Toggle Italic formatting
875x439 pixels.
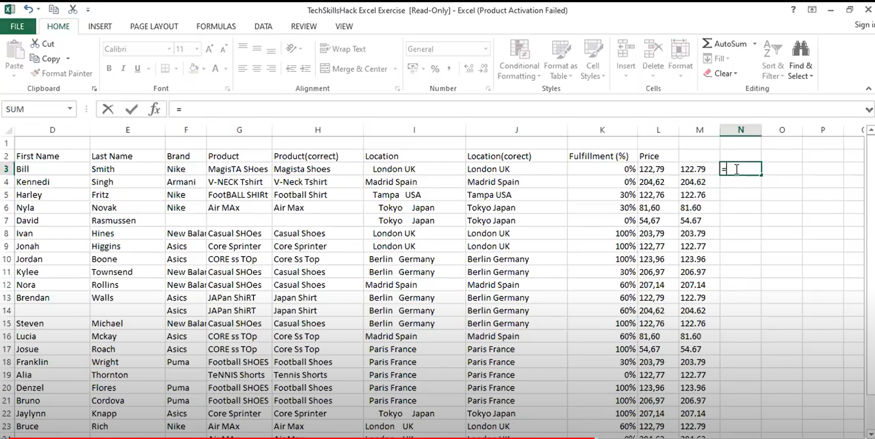point(123,68)
